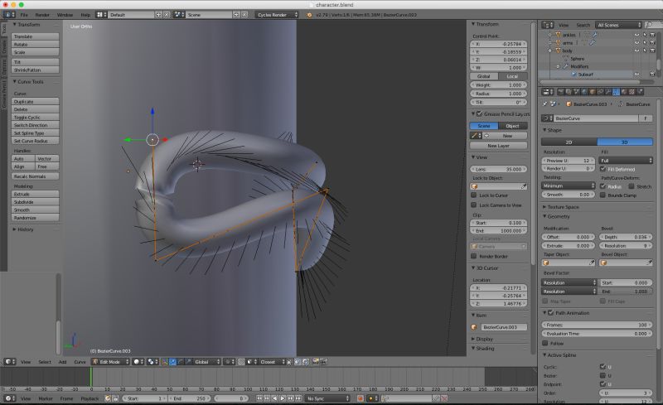Toggle the Radius path deform checkbox
The height and width of the screenshot is (405, 663).
(x=603, y=186)
